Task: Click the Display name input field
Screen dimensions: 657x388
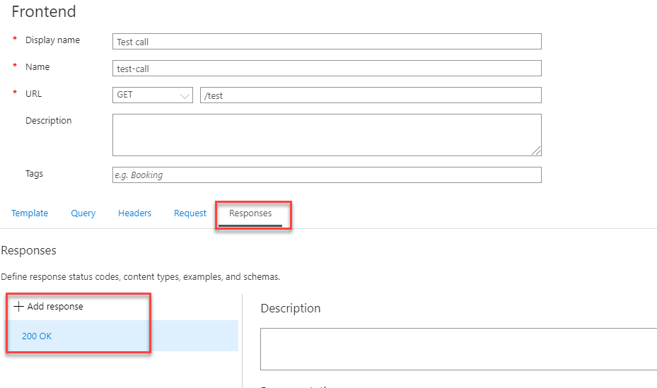Action: point(327,42)
